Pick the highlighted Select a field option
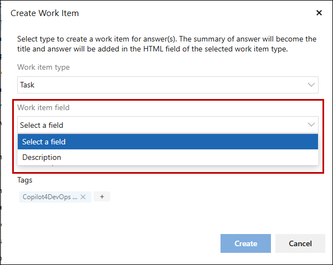The height and width of the screenshot is (265, 333). 44,142
